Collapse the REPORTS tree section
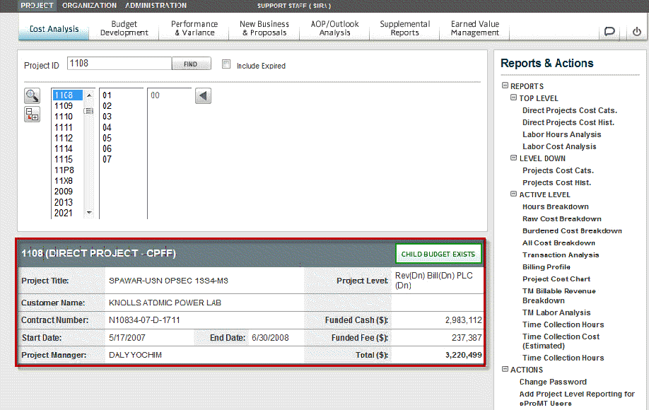This screenshot has height=410, width=649. [505, 86]
